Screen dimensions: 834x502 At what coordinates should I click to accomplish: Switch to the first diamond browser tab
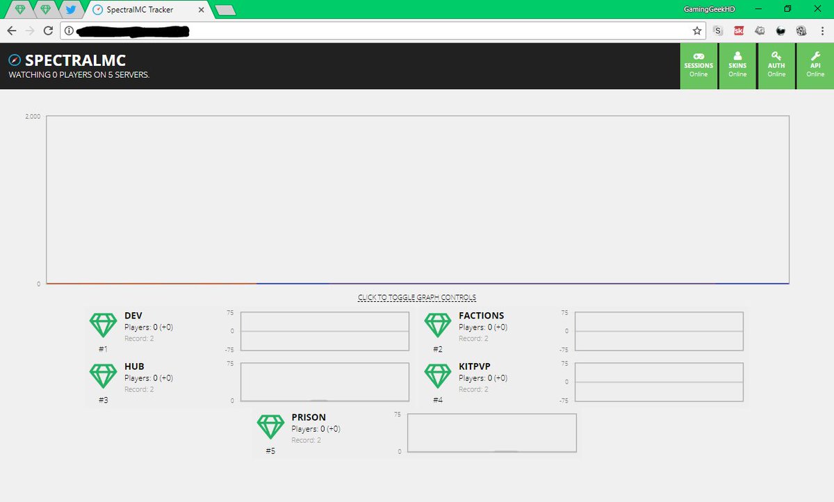coord(20,10)
